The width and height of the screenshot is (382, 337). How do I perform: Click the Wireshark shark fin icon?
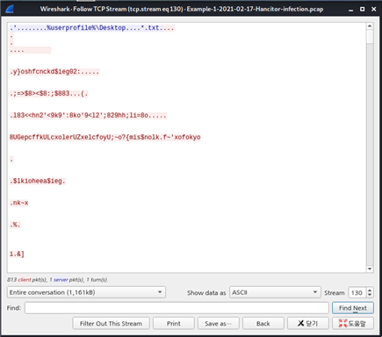pyautogui.click(x=10, y=9)
